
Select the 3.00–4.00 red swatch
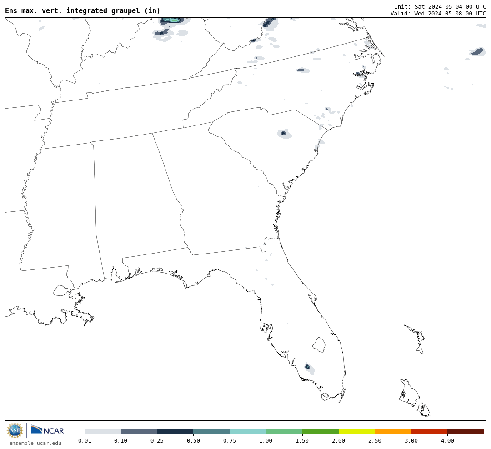[429, 431]
